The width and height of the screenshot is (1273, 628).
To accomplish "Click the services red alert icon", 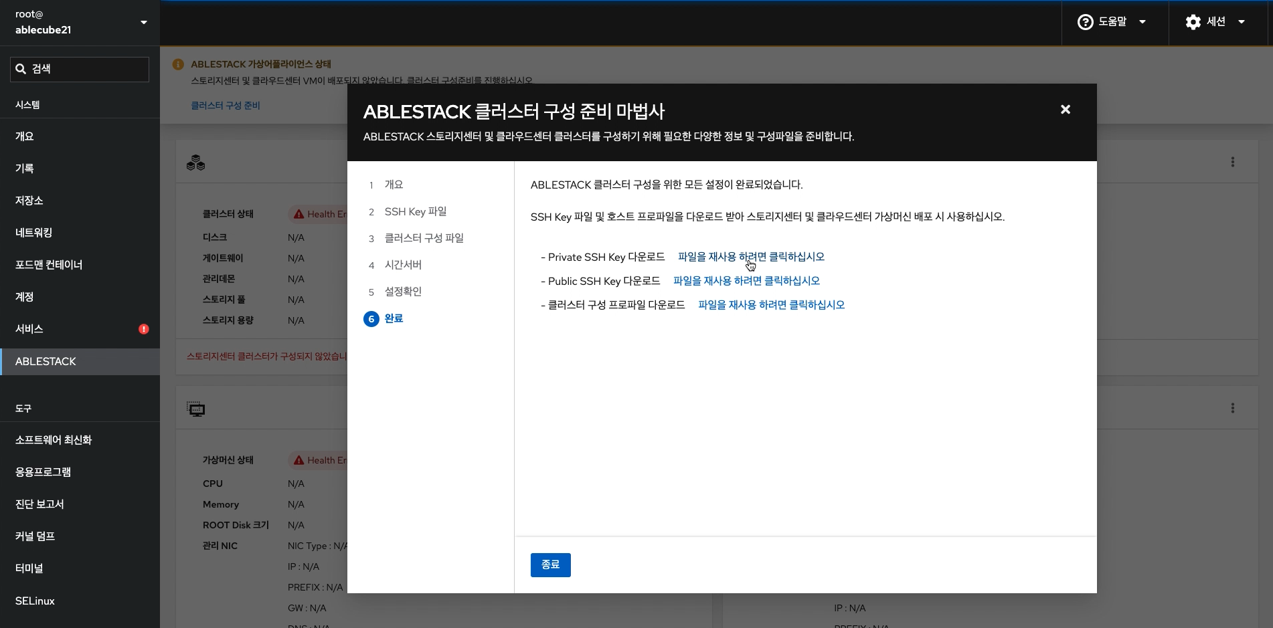I will (144, 329).
